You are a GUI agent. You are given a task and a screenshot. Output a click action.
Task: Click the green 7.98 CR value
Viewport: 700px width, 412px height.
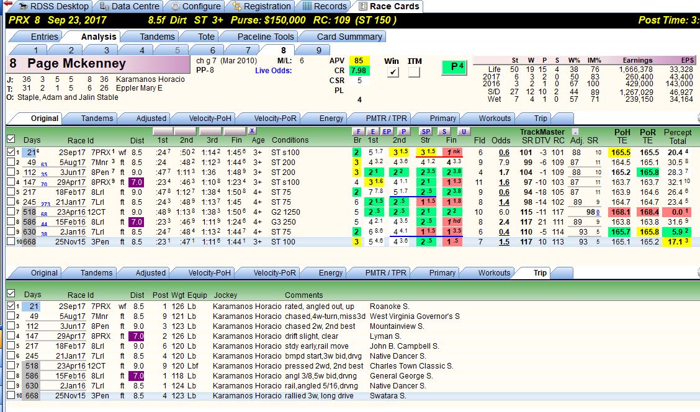(x=359, y=71)
